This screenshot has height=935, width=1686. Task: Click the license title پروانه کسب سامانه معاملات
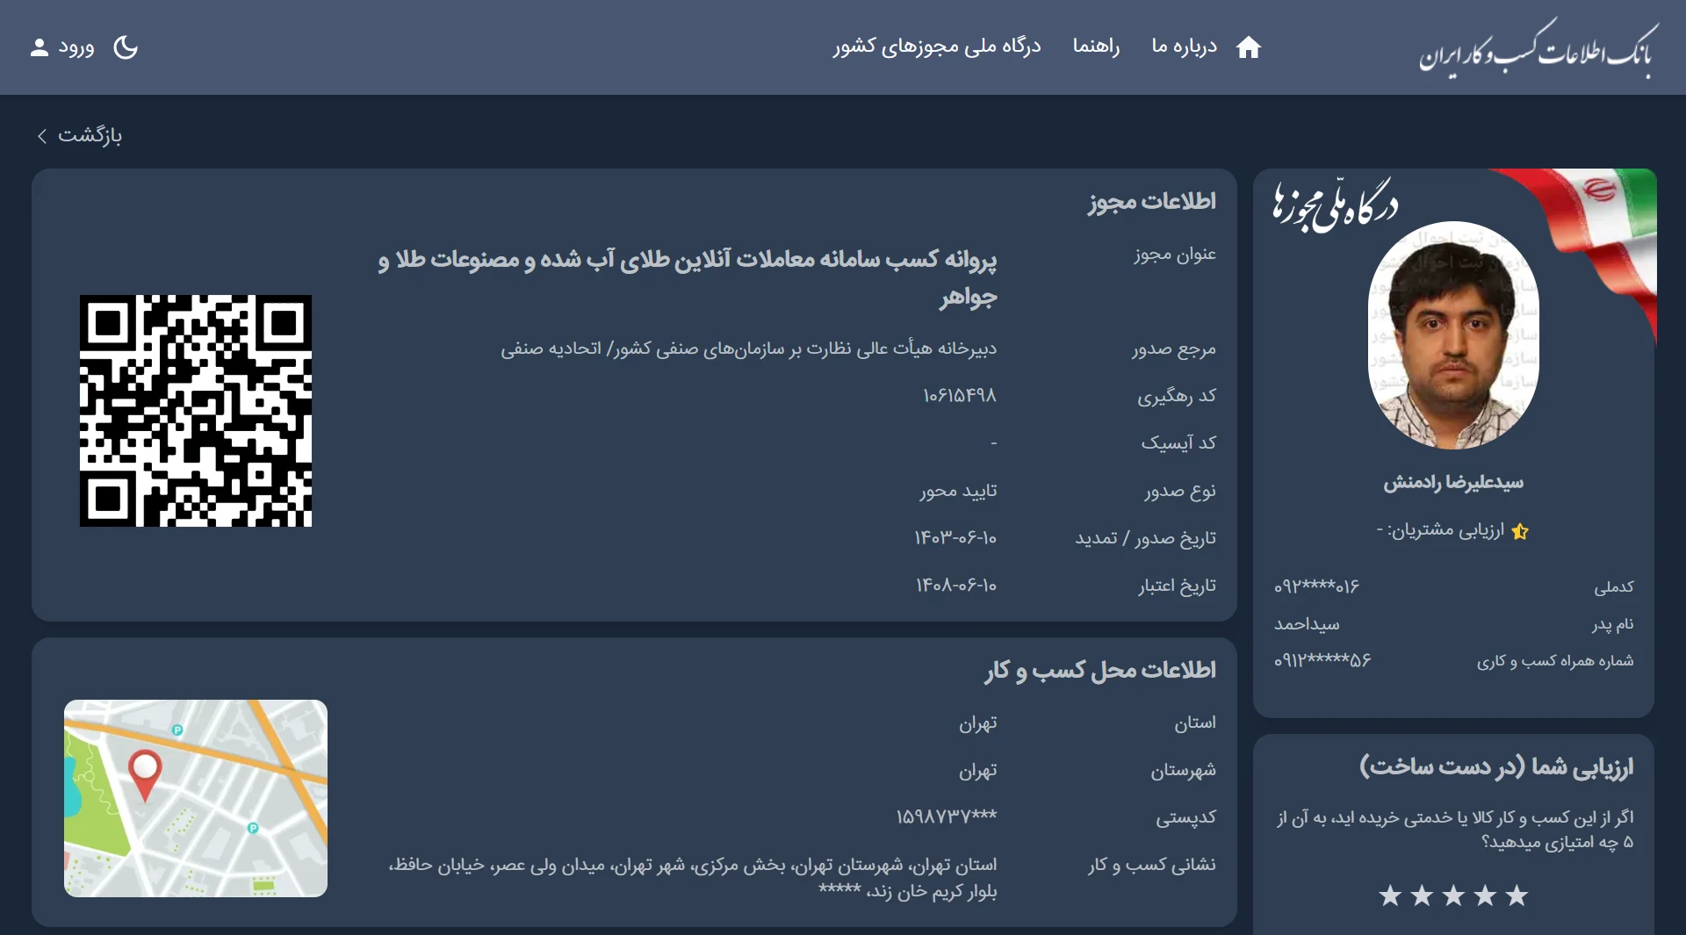click(688, 277)
